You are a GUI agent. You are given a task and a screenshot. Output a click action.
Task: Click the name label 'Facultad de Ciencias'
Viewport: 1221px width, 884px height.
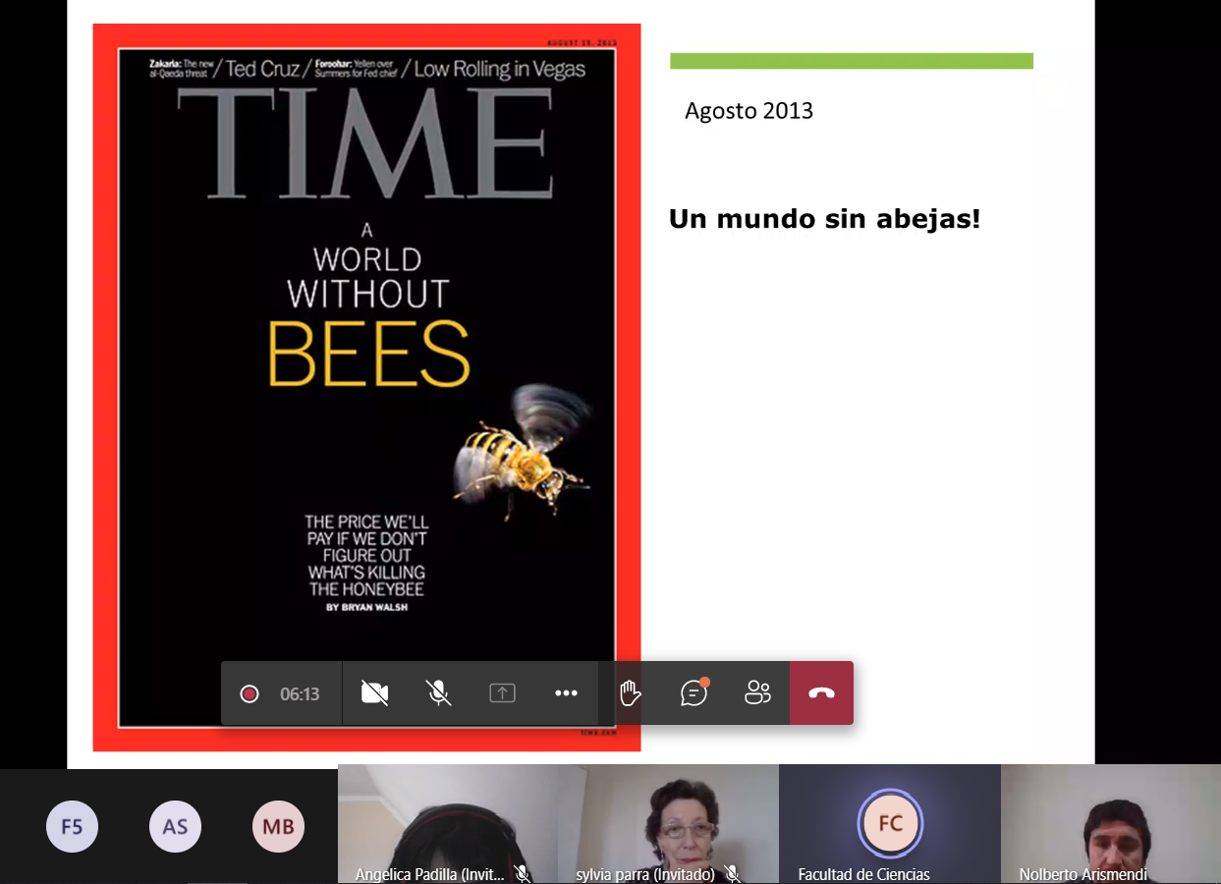863,874
